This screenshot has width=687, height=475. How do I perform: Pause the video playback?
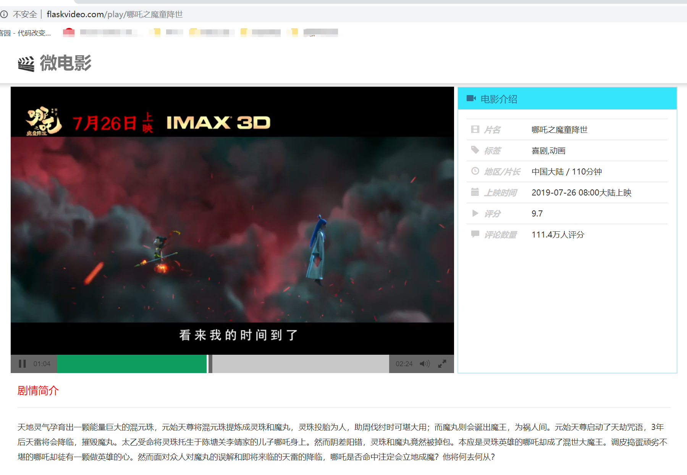(x=23, y=364)
